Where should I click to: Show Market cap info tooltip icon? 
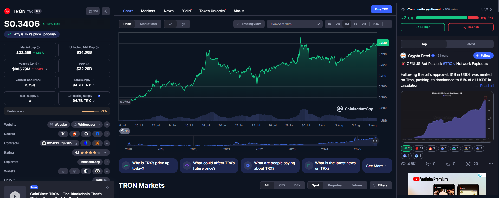pyautogui.click(x=38, y=47)
